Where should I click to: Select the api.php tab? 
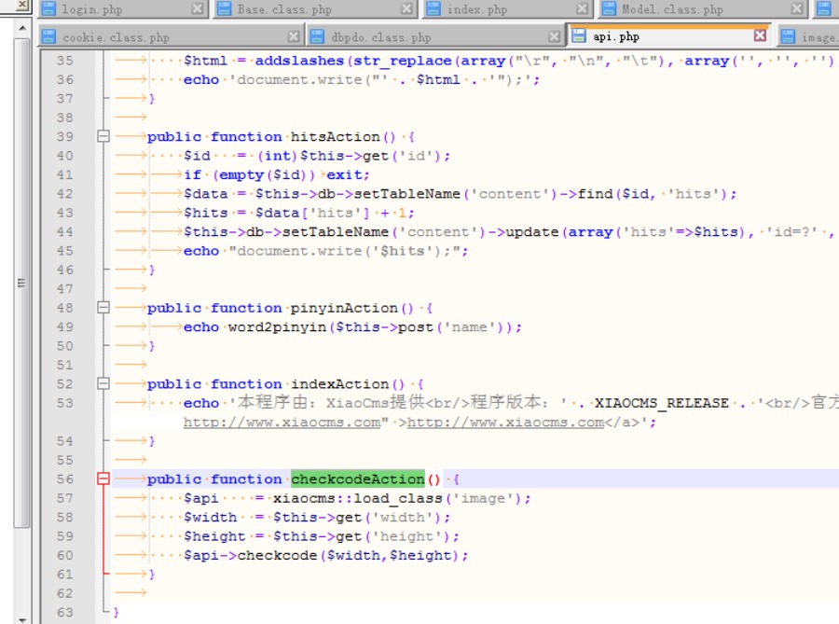tap(668, 35)
